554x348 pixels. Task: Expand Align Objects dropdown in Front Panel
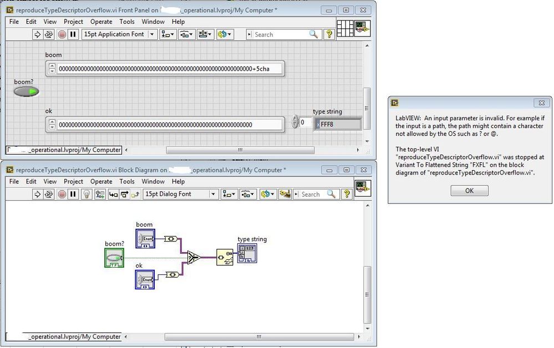coord(167,34)
